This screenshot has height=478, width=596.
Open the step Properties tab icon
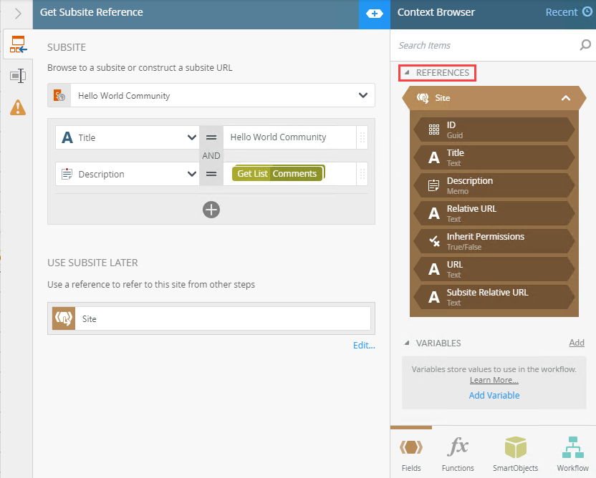pos(18,76)
